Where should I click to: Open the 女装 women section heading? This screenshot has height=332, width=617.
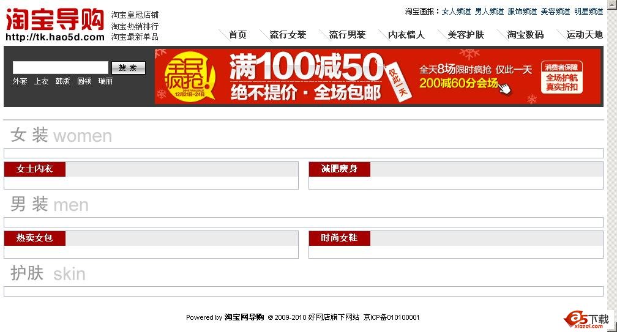(61, 135)
